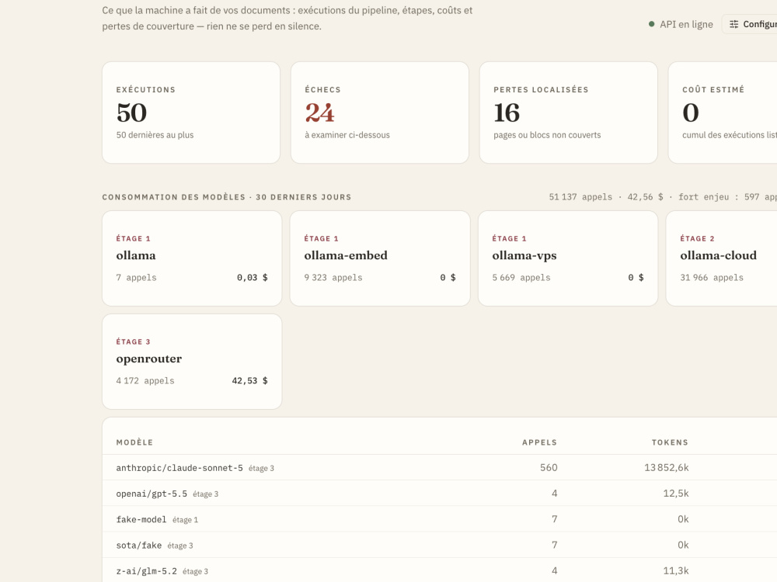Click the green API en ligne status dot
The image size is (777, 582).
(652, 24)
